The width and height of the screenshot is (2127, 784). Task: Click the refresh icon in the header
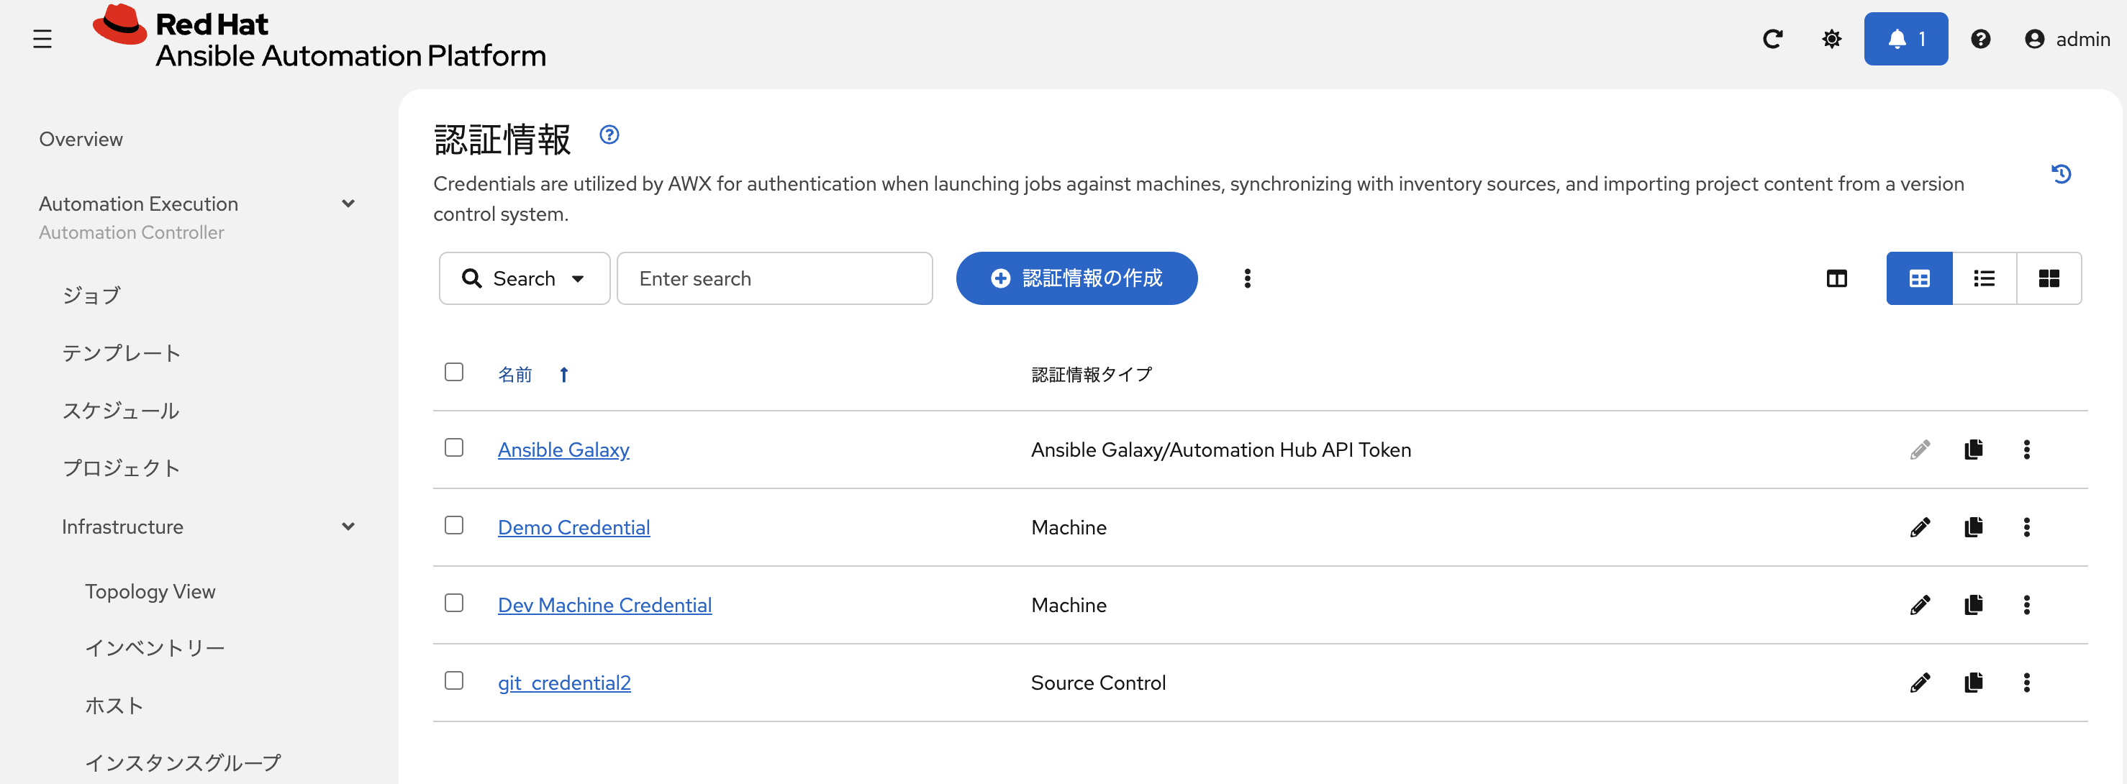1773,38
